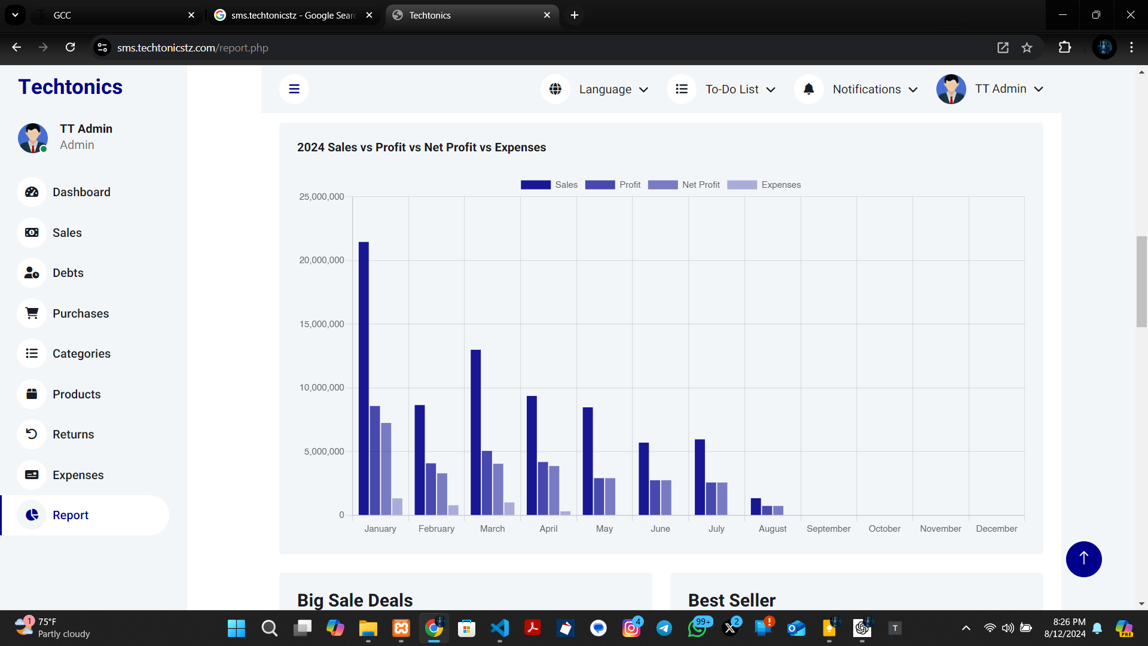Click the Returns undo arrow icon

pos(32,434)
